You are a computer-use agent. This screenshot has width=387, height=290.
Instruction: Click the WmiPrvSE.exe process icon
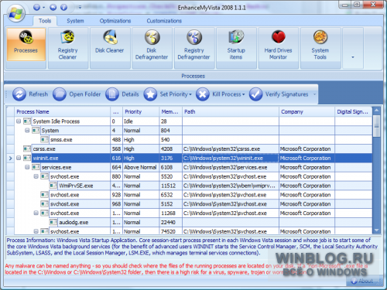point(53,186)
